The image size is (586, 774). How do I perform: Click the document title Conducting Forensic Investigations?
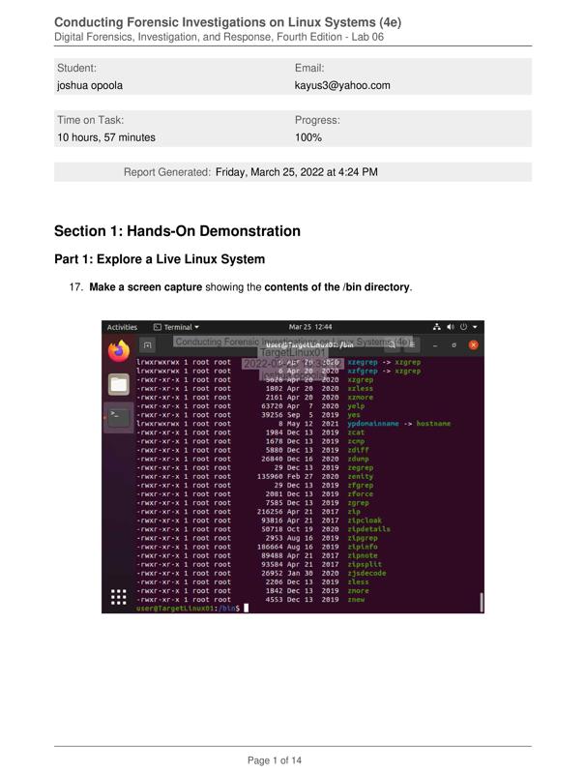[228, 22]
